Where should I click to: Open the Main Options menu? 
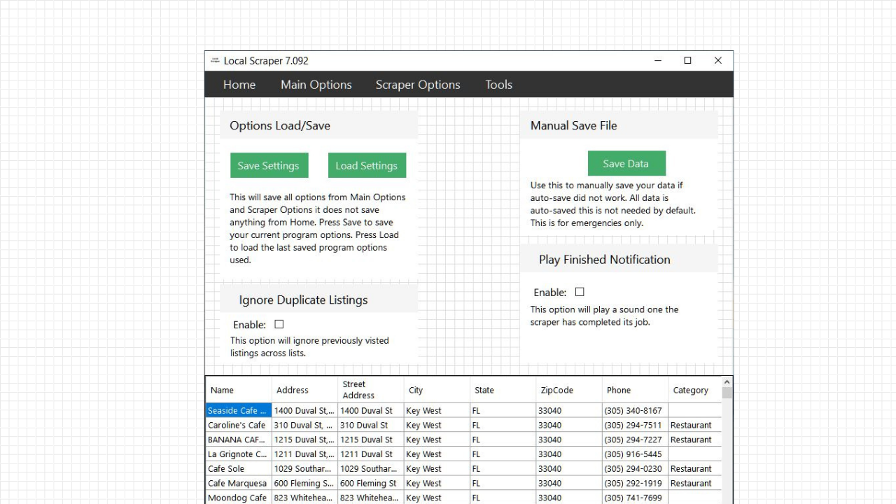click(316, 84)
